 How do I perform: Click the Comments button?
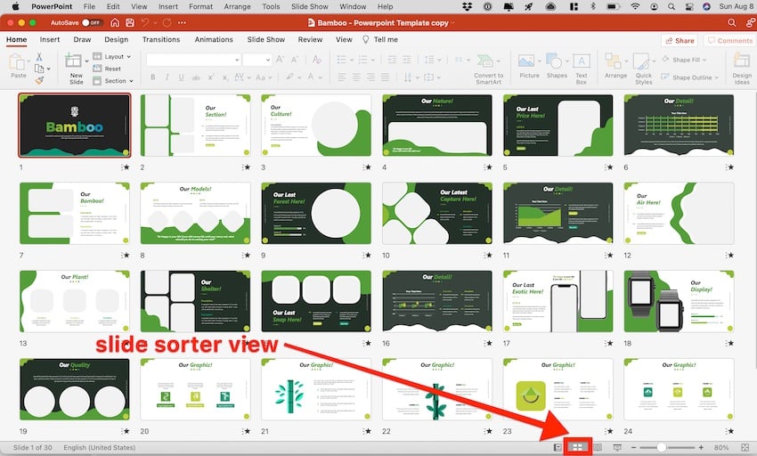click(x=729, y=40)
